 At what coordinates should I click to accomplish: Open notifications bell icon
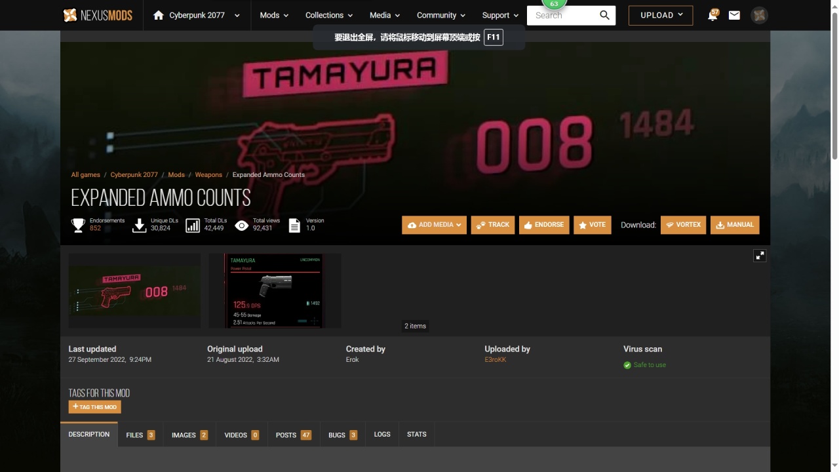[x=712, y=15]
